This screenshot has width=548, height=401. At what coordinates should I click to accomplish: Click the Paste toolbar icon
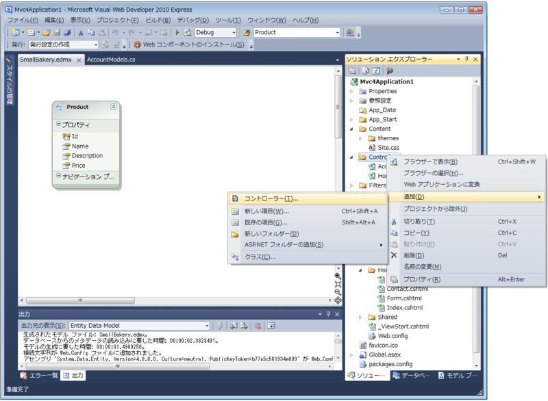(x=101, y=32)
